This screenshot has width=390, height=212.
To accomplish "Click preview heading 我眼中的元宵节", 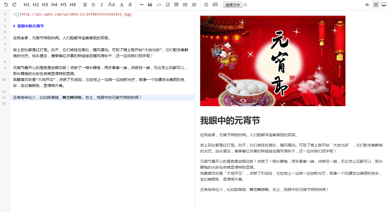I will pos(230,120).
